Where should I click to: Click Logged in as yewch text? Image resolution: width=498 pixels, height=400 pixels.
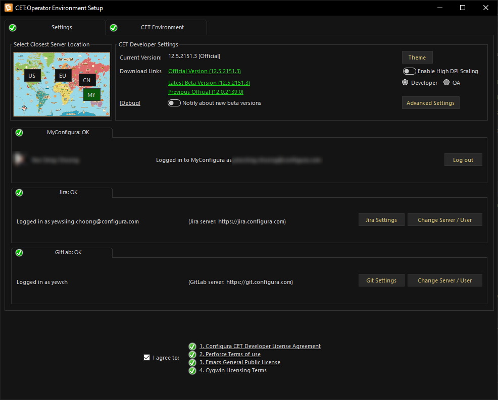[x=42, y=282]
